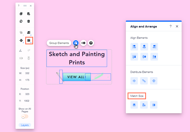Click the Align right icon in panel
This screenshot has height=132, width=190.
click(154, 47)
